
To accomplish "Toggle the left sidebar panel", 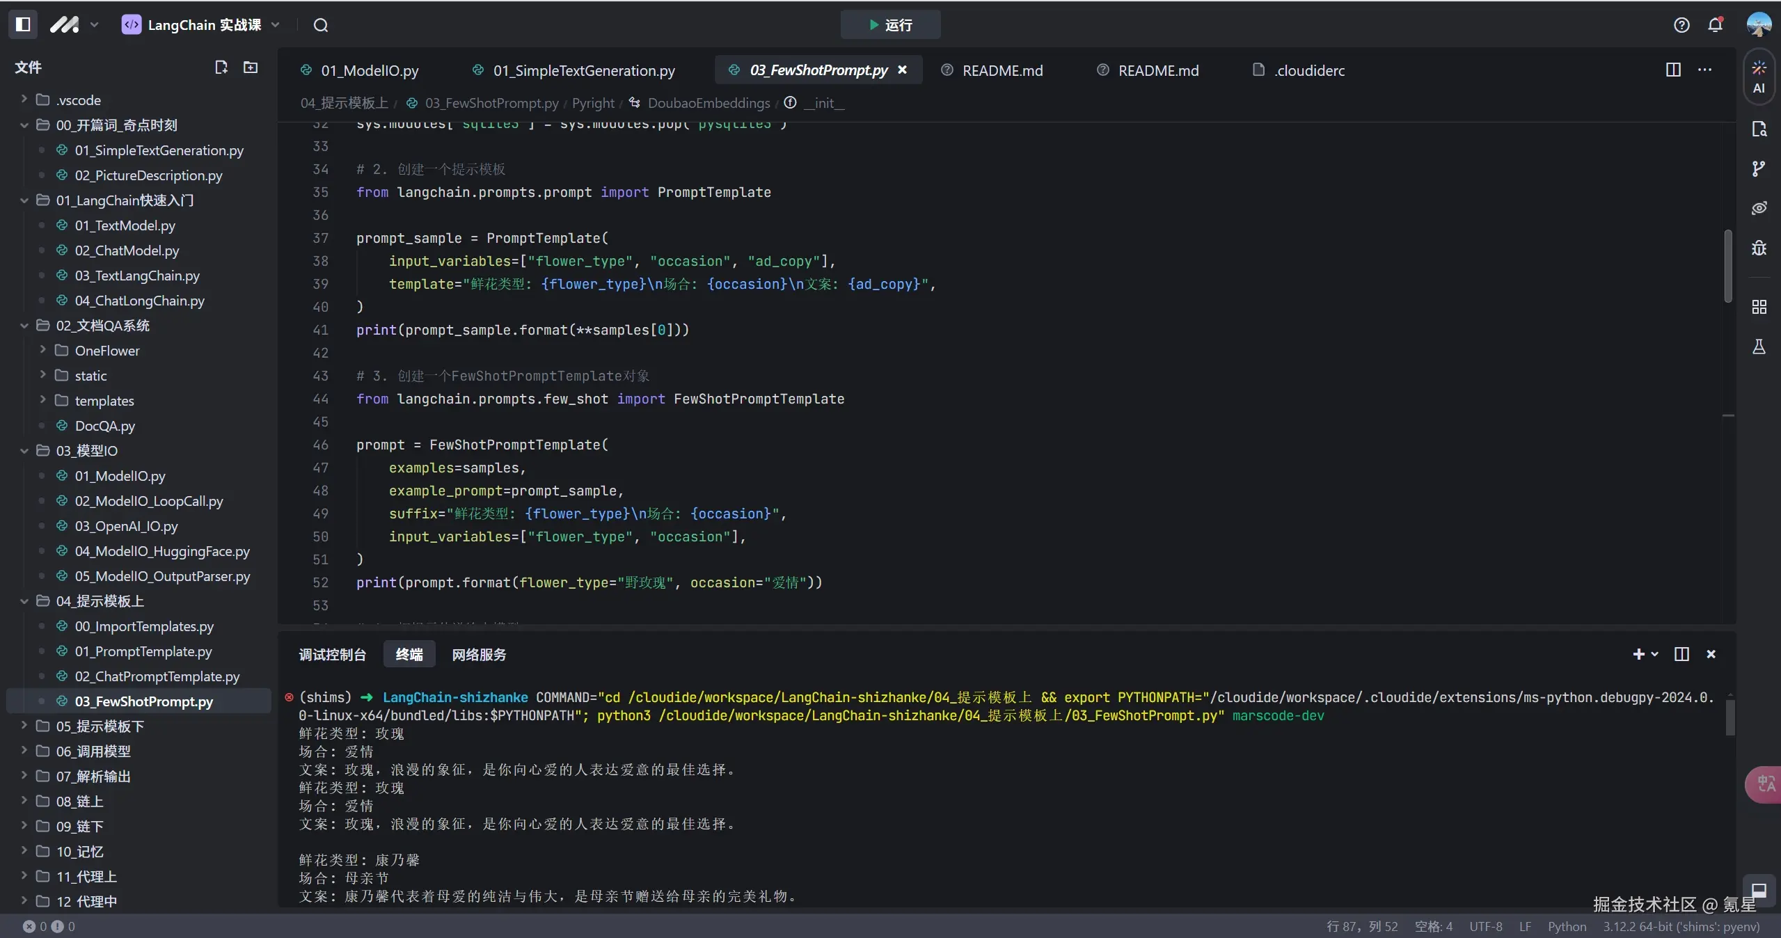I will 23,24.
